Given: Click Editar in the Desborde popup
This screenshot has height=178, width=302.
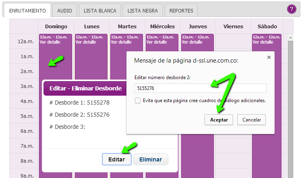Looking at the screenshot, I should [x=116, y=159].
